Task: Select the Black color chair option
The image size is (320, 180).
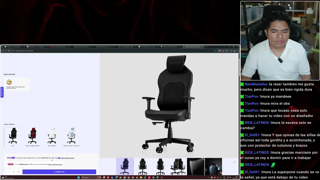Action: point(13,137)
